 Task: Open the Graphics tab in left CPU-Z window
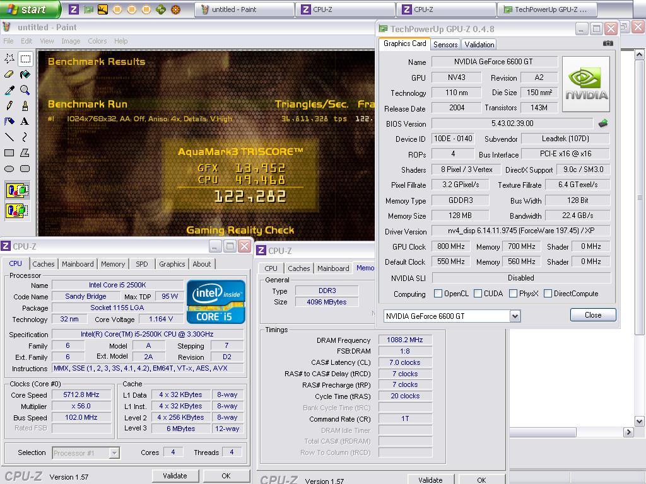coord(172,264)
